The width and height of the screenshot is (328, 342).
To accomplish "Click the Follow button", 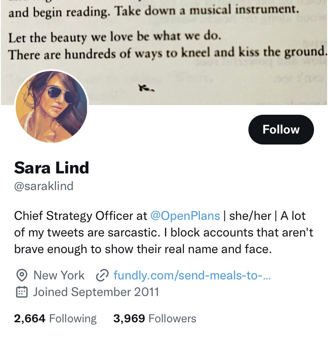I will (x=281, y=129).
